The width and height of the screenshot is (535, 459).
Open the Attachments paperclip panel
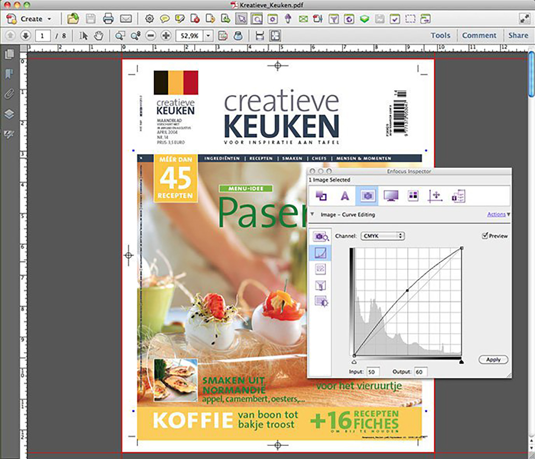9,95
